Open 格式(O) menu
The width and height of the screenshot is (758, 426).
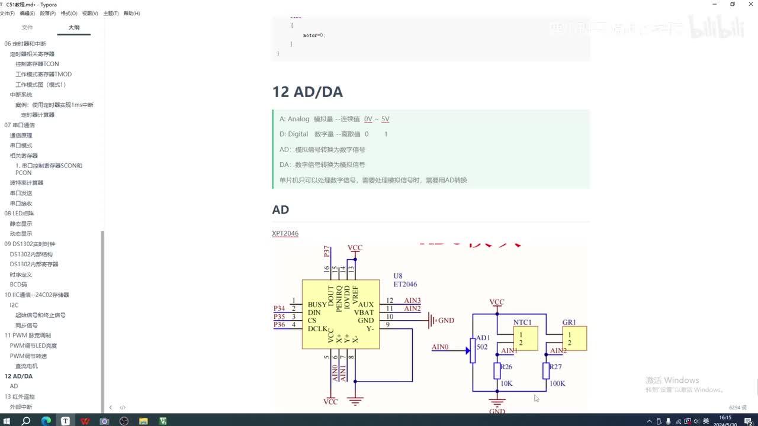pos(69,13)
